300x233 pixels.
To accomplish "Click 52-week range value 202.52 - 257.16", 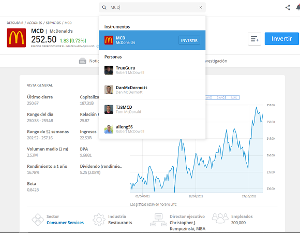I will (40, 138).
